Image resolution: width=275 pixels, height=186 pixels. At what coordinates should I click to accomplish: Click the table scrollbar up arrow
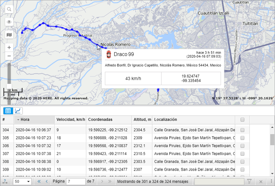point(272,127)
